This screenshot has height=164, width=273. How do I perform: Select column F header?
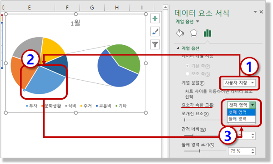(x=67, y=7)
